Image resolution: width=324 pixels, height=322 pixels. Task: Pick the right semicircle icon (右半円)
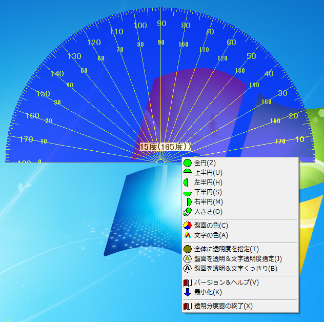pyautogui.click(x=188, y=202)
